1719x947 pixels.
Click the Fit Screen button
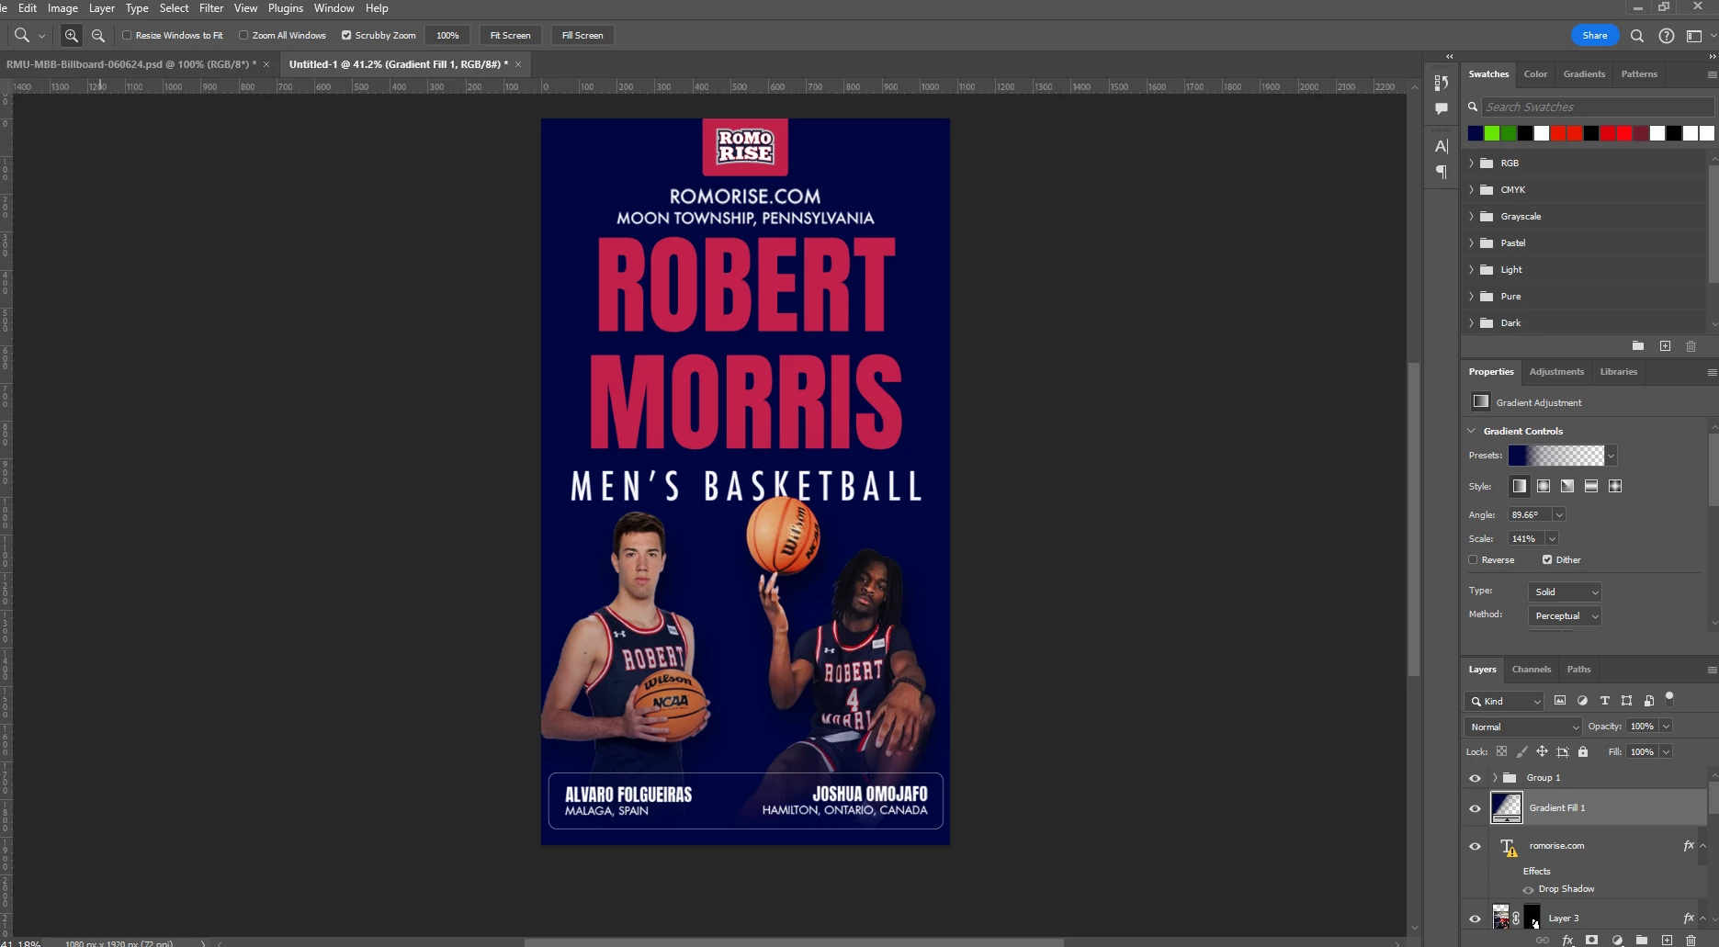[510, 36]
